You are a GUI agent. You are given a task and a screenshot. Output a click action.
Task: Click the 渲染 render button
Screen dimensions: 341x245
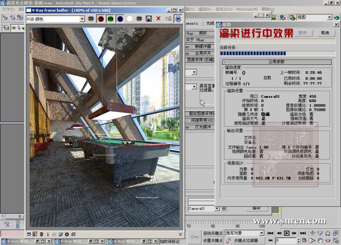pyautogui.click(x=256, y=208)
